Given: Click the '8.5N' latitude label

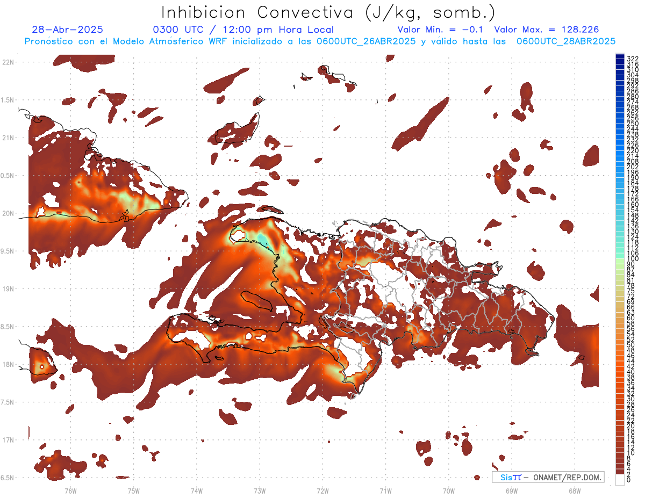Looking at the screenshot, I should (8, 327).
